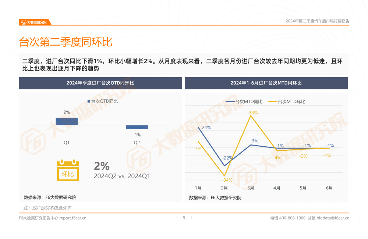Click the 24% January data label
The image size is (368, 239).
click(x=206, y=128)
